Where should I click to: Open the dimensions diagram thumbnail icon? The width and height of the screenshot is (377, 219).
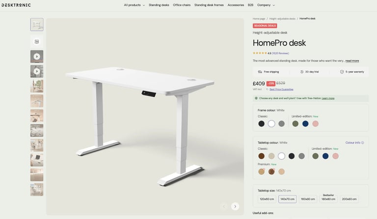(x=37, y=42)
